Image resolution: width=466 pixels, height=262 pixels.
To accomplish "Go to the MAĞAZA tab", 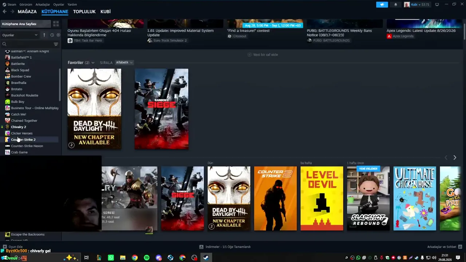I will click(x=27, y=12).
